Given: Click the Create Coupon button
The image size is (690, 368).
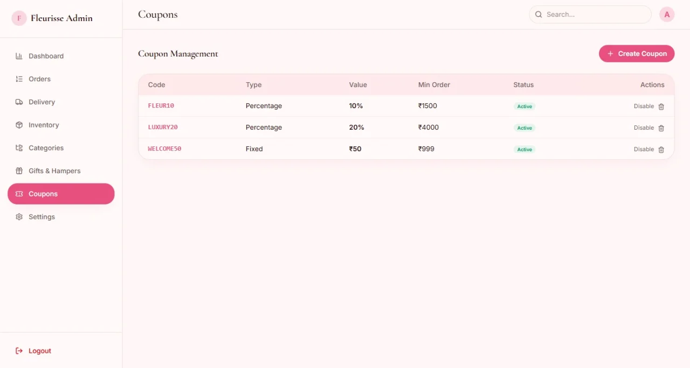Looking at the screenshot, I should (x=637, y=54).
